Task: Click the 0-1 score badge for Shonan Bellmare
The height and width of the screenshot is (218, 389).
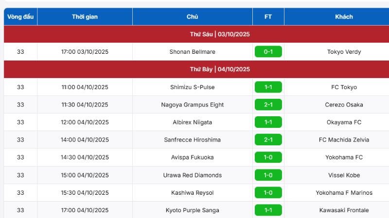Action: click(268, 52)
